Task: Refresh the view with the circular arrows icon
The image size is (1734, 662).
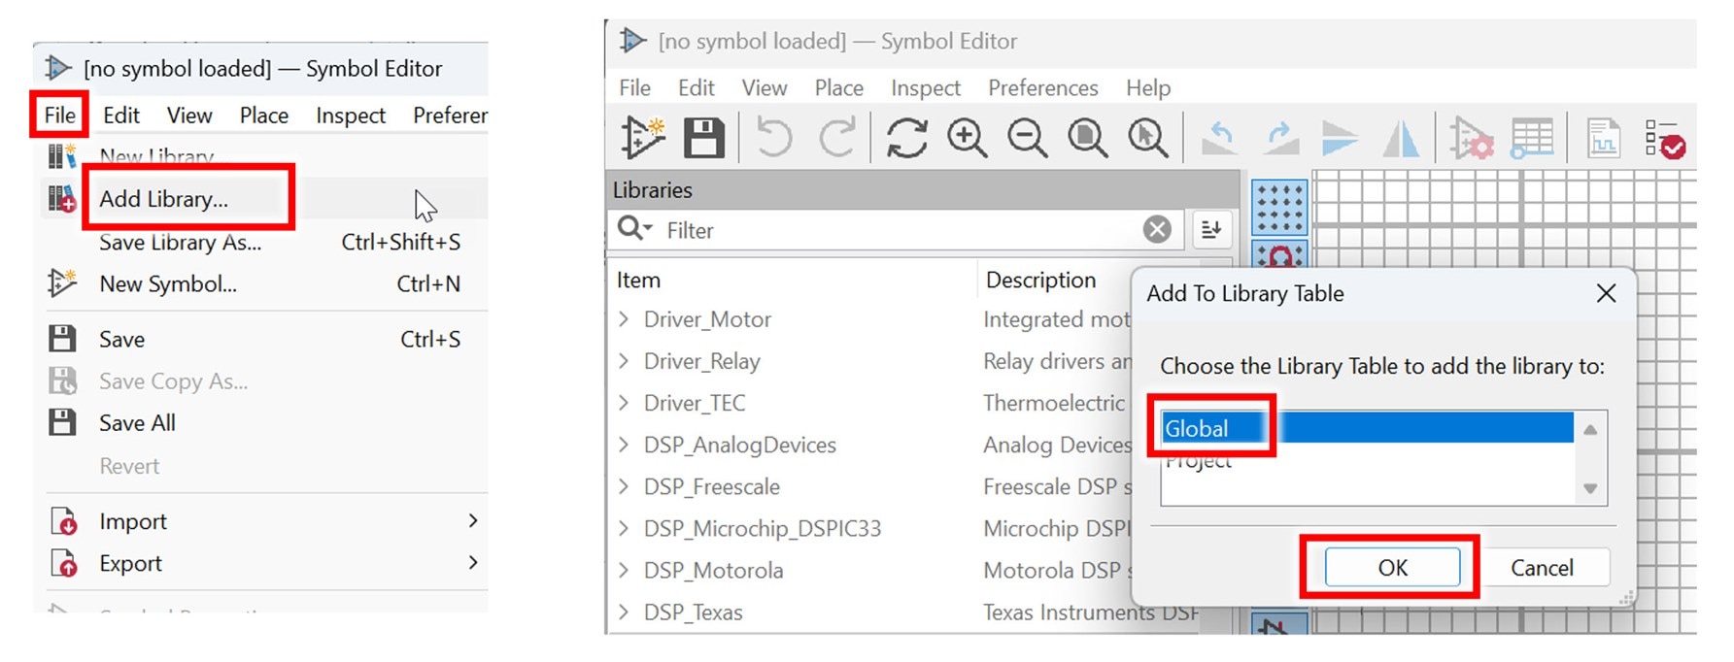Action: pyautogui.click(x=906, y=137)
